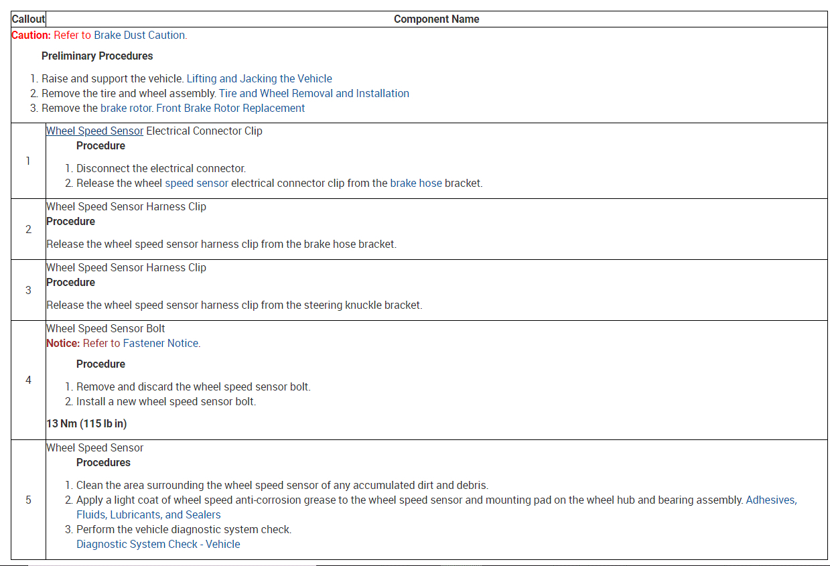The image size is (830, 566).
Task: Open Tire and Wheel Removal and Installation
Action: [x=314, y=93]
